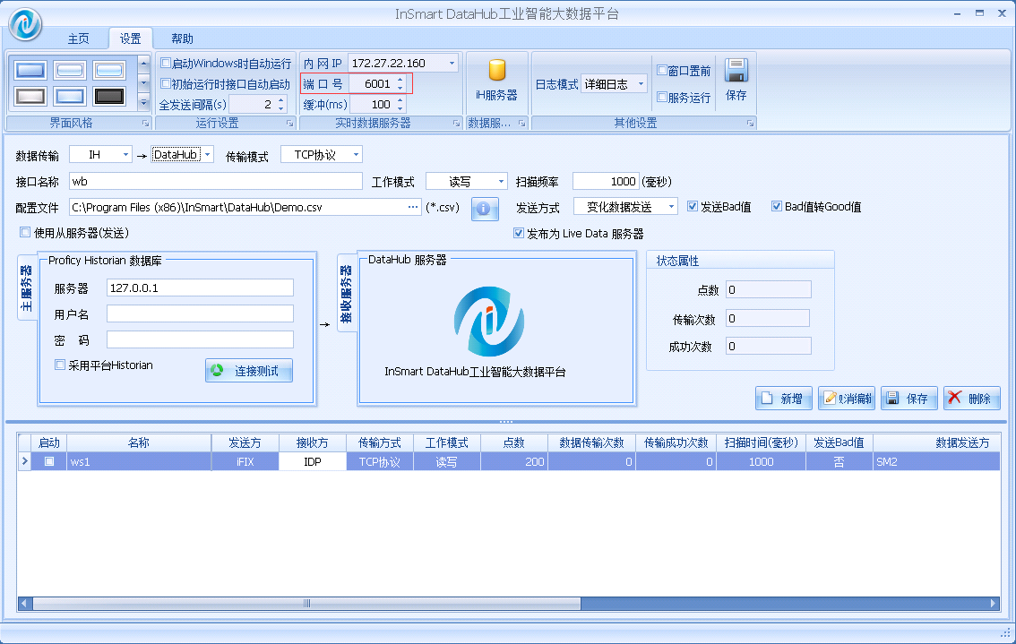
Task: Open 实时数据服务器 group dialog launcher
Action: point(456,123)
